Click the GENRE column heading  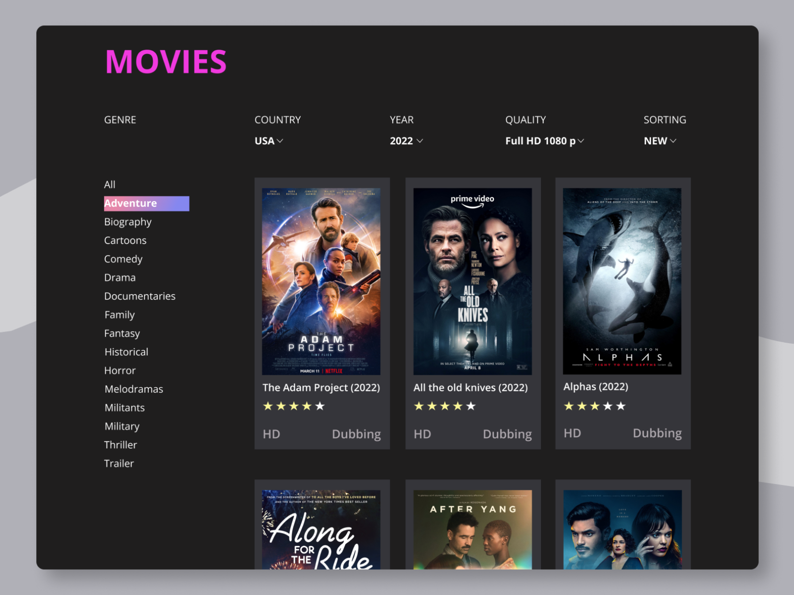click(x=120, y=120)
